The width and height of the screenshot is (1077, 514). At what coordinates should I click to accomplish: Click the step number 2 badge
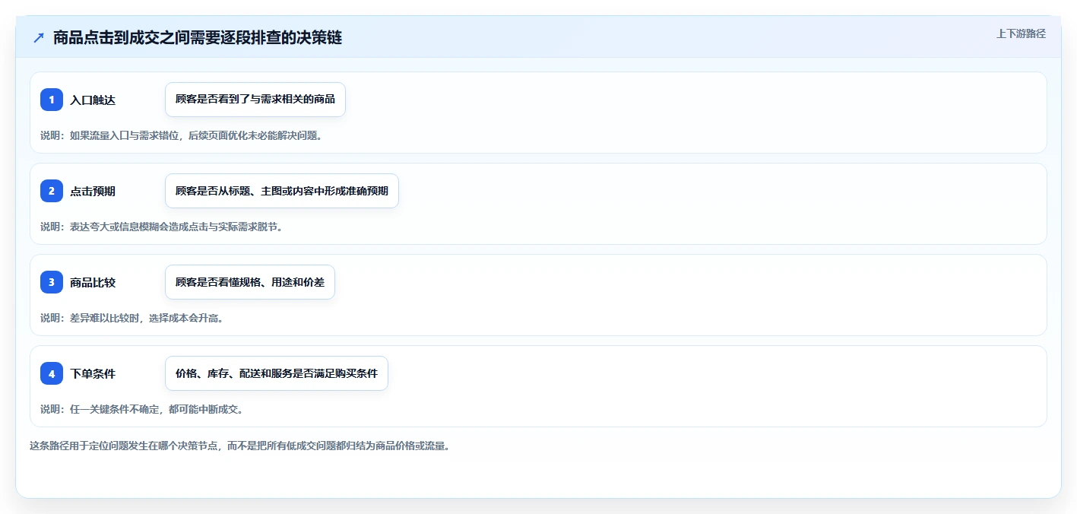(x=52, y=191)
